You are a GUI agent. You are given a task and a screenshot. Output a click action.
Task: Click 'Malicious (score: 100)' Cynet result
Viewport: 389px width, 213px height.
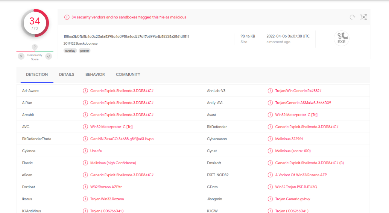[293, 151]
